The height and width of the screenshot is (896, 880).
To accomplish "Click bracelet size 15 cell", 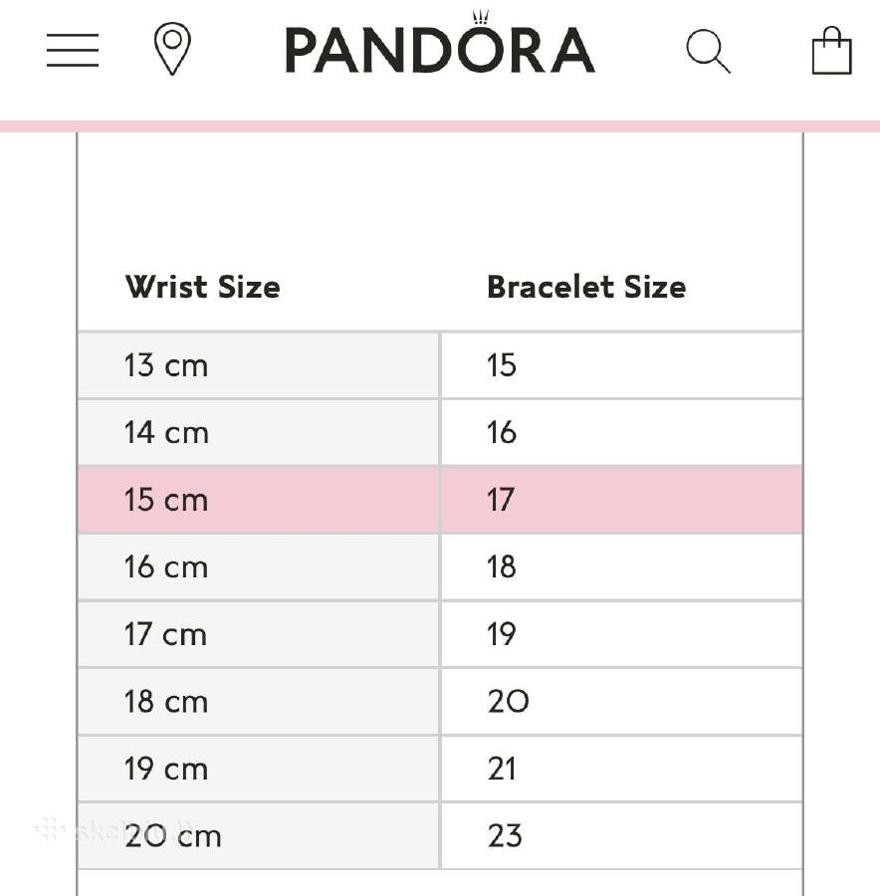I will tap(622, 365).
